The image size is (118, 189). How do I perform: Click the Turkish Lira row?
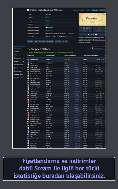point(66,60)
